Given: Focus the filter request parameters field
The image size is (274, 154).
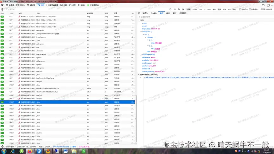Looking at the screenshot, I should pos(206,17).
